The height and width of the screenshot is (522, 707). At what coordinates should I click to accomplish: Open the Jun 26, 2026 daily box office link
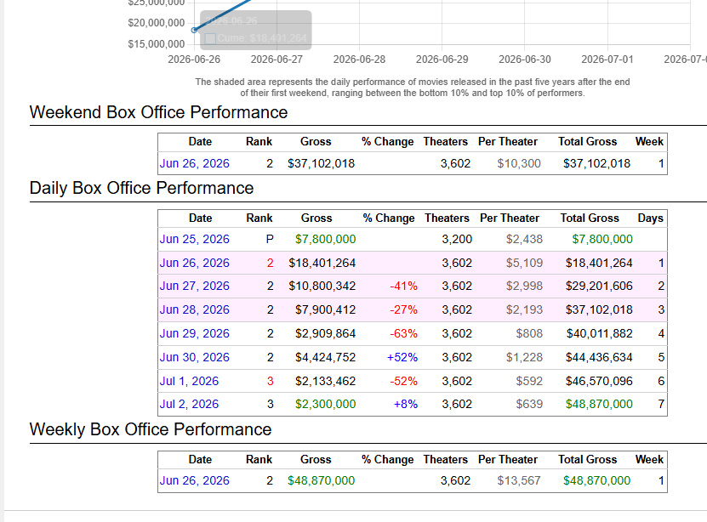tap(194, 263)
